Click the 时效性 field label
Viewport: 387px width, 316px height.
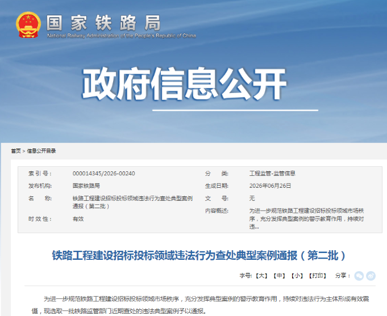(x=40, y=219)
